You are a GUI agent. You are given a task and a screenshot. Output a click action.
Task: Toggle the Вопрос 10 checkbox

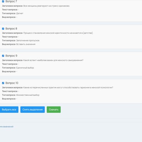pos(3,83)
